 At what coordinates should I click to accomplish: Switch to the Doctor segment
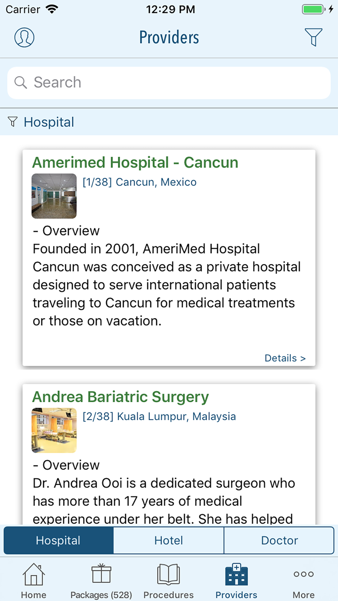(x=279, y=540)
